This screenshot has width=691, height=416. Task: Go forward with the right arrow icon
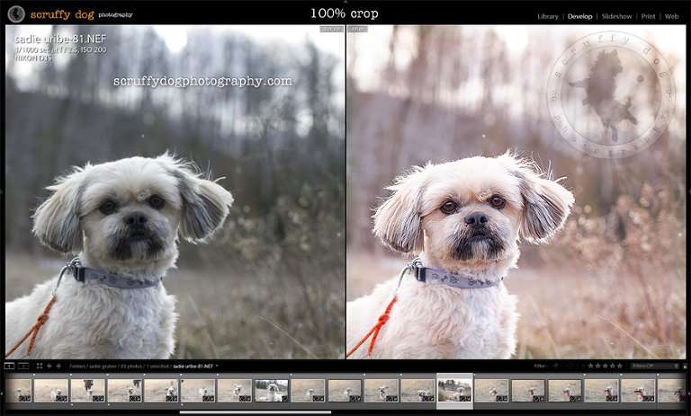(x=58, y=366)
